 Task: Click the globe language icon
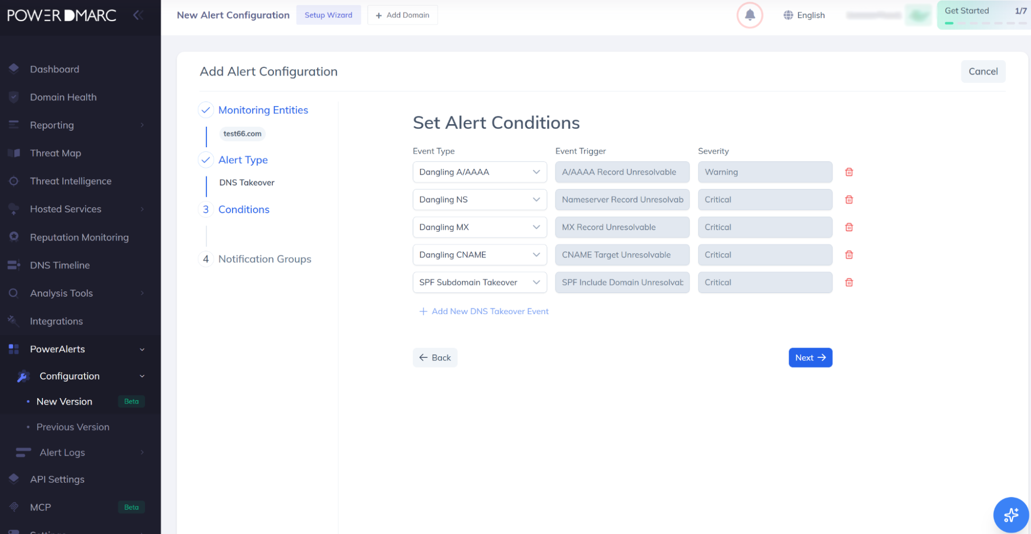(788, 15)
